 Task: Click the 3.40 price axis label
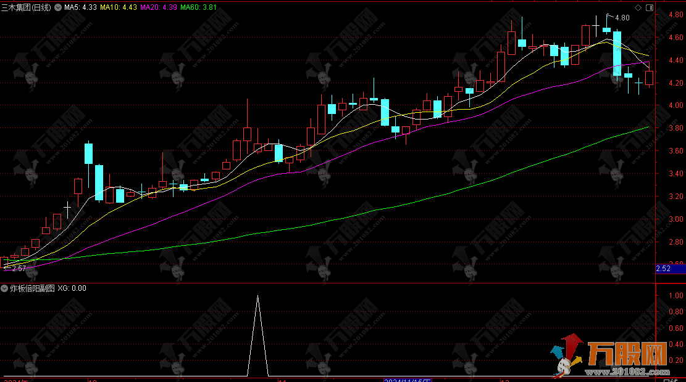[x=676, y=173]
